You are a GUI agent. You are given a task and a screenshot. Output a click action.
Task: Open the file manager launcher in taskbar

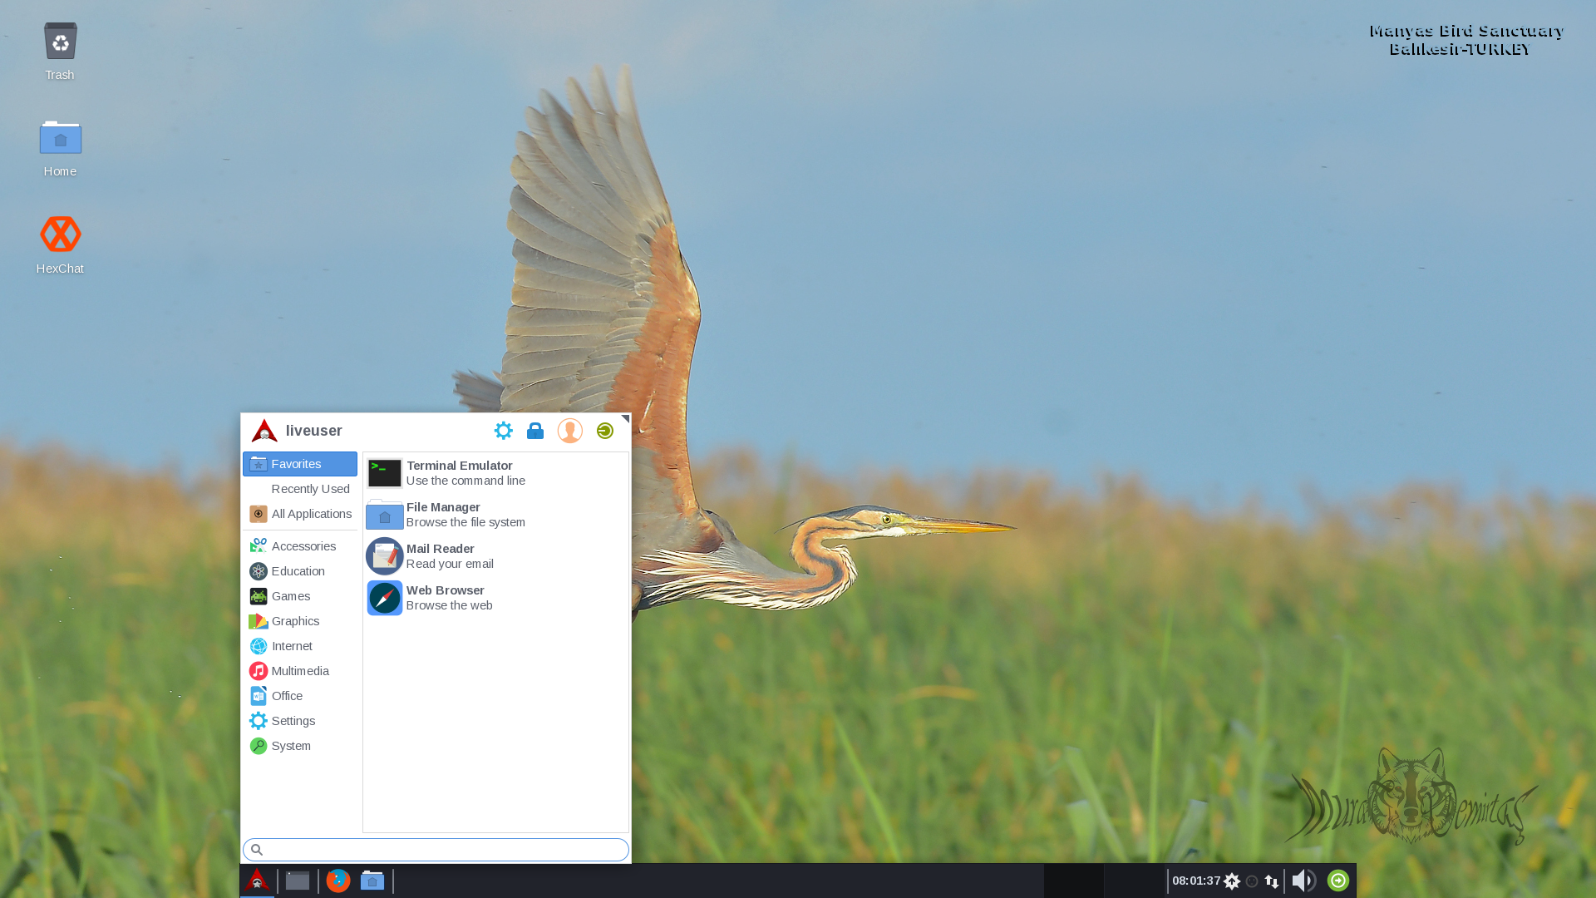(372, 881)
